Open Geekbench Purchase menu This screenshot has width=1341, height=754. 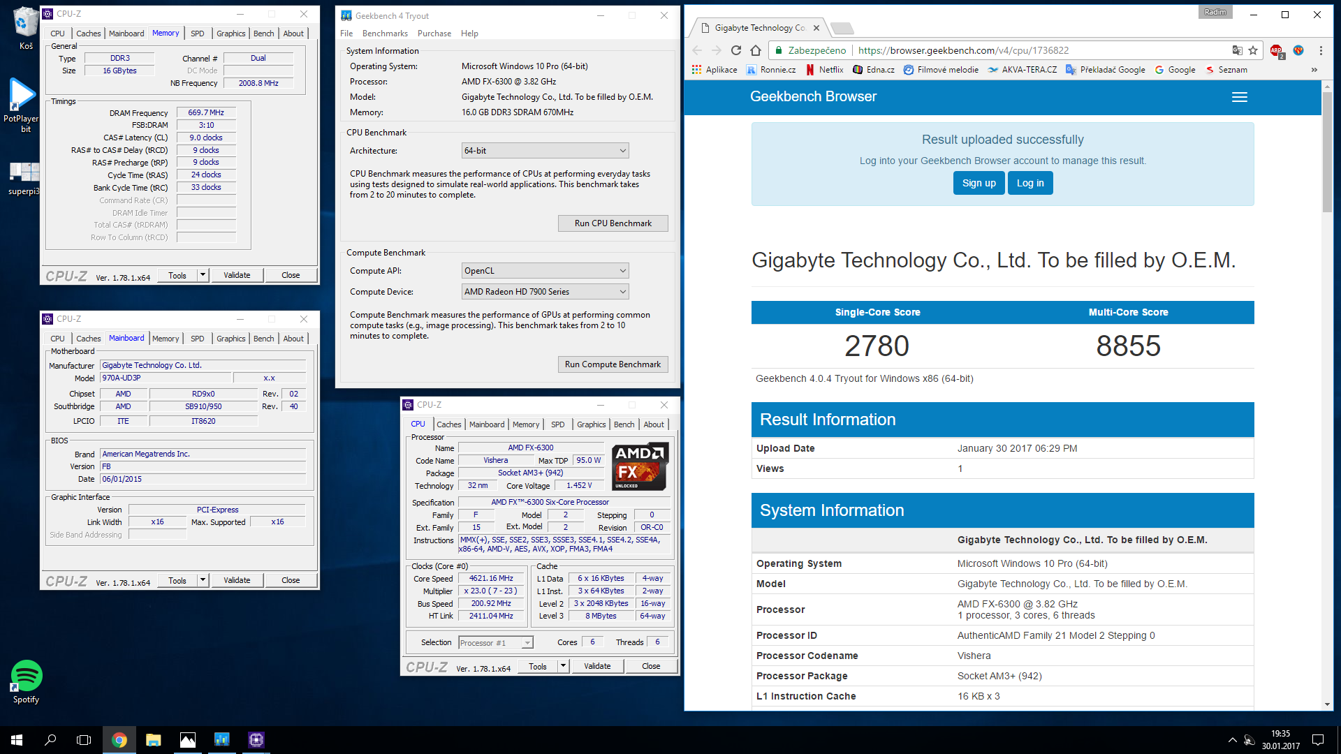click(434, 34)
